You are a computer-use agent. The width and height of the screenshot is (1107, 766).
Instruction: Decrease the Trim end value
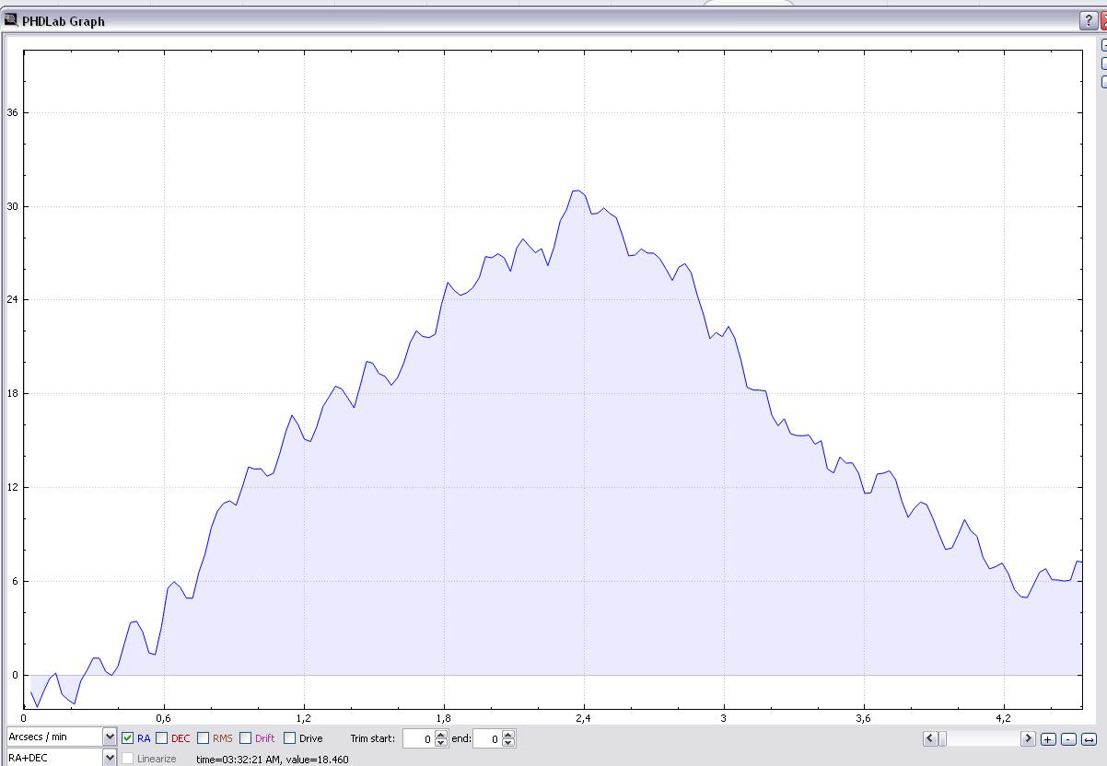[508, 743]
